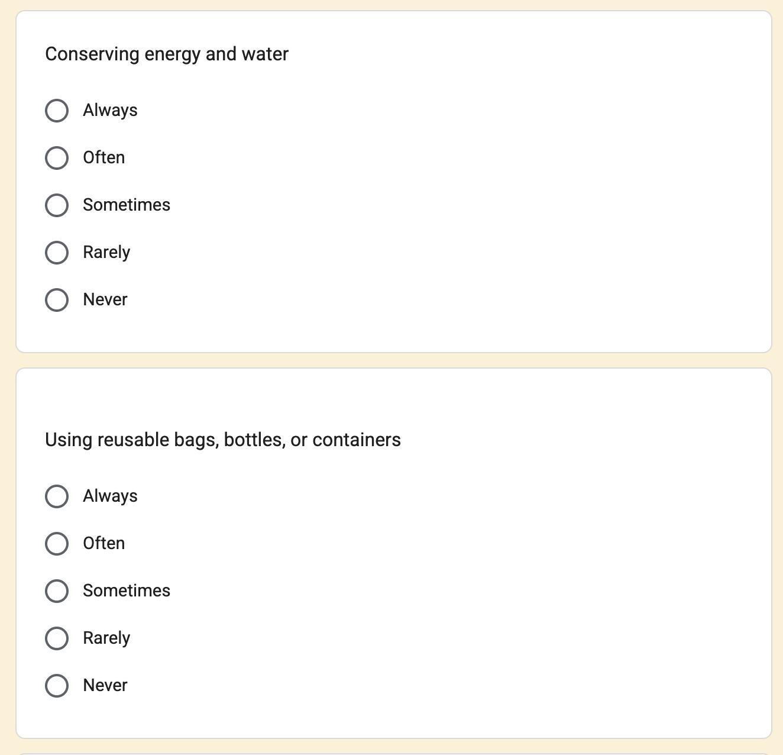This screenshot has width=783, height=755.
Task: Pick Sometimes for using reusable bags
Action: point(57,591)
